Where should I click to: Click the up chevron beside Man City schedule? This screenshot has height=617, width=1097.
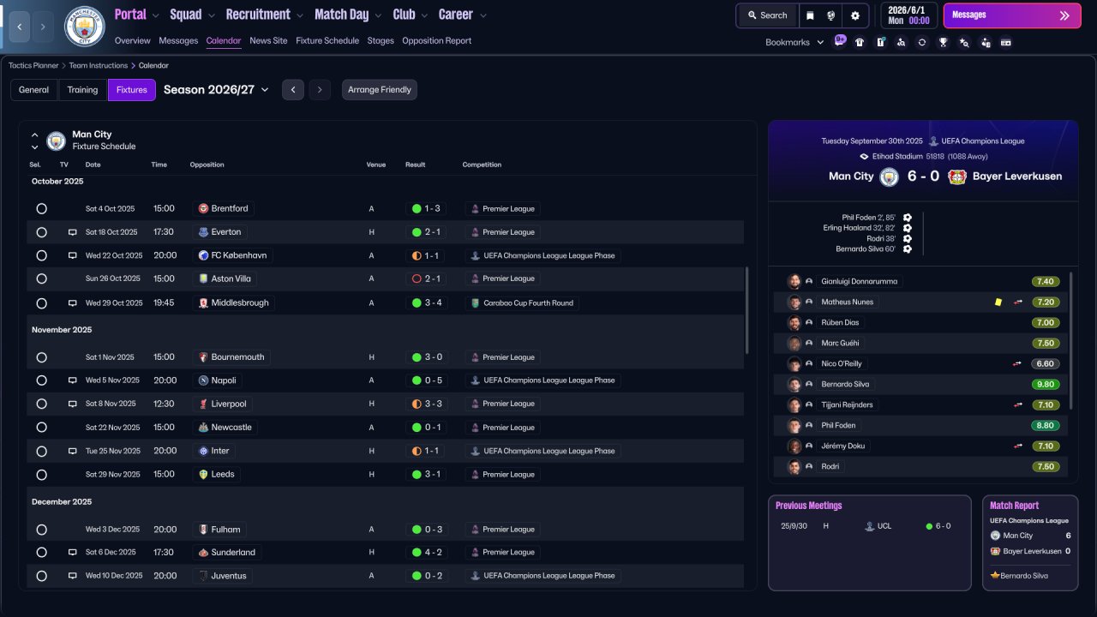click(x=35, y=135)
